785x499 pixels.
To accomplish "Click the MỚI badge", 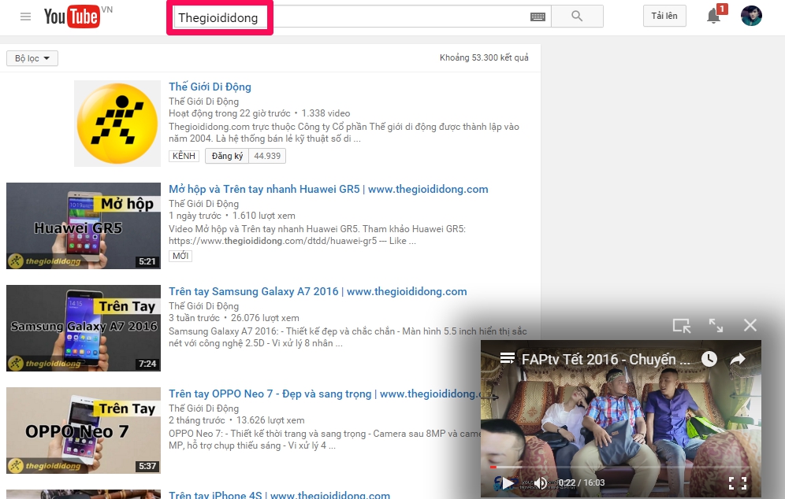I will [x=180, y=256].
